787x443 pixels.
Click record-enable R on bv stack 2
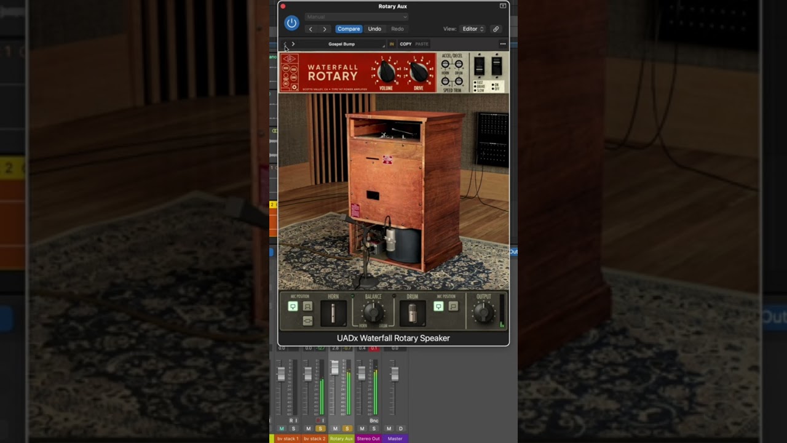click(x=318, y=420)
